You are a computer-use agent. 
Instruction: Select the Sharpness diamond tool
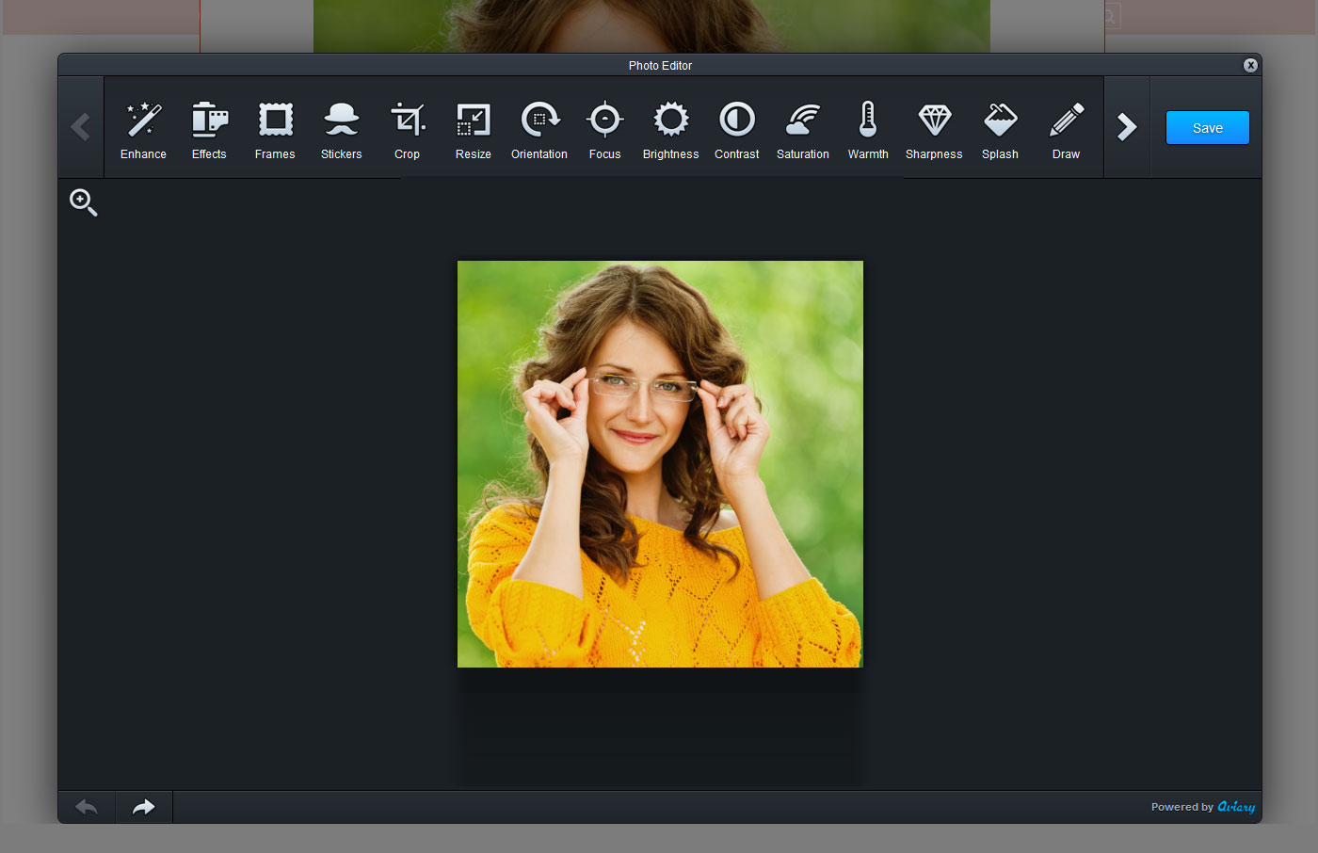[x=934, y=129]
